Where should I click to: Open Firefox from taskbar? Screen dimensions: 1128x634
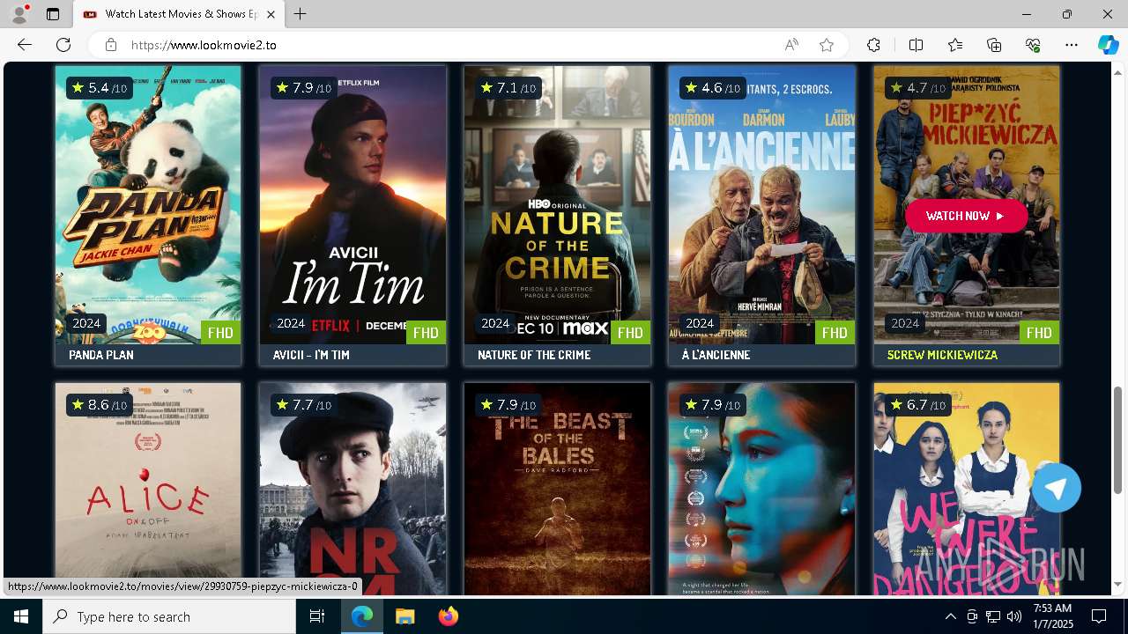tap(448, 616)
